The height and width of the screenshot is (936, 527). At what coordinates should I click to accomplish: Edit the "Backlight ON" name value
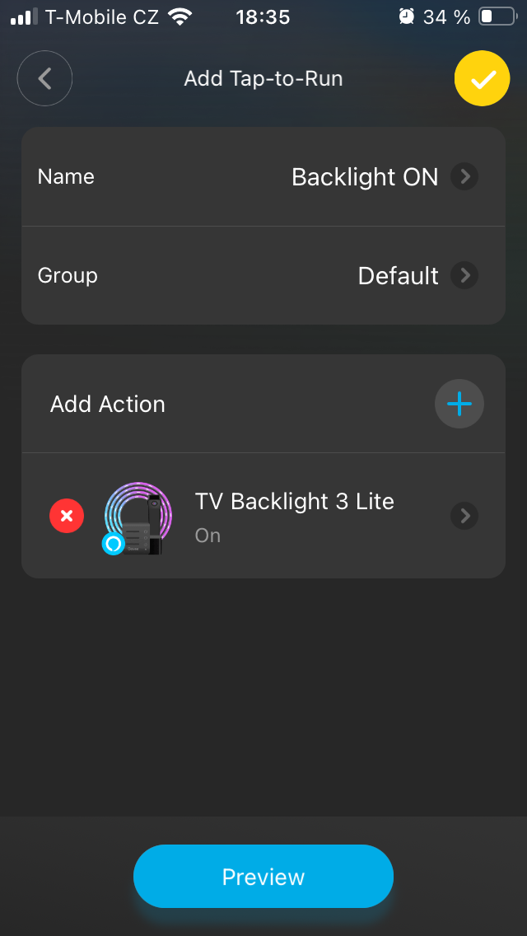click(x=365, y=176)
